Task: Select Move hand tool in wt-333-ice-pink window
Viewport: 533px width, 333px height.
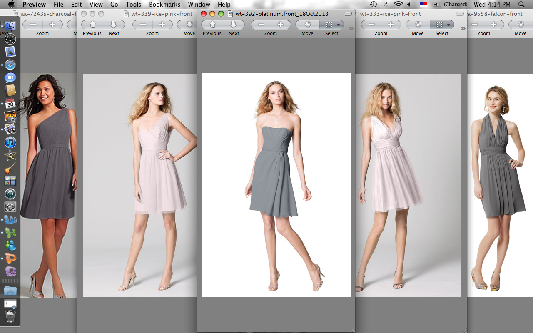Action: (x=418, y=25)
